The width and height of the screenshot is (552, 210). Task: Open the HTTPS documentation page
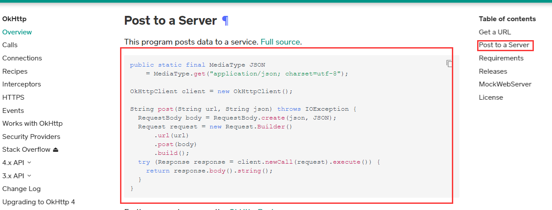13,97
